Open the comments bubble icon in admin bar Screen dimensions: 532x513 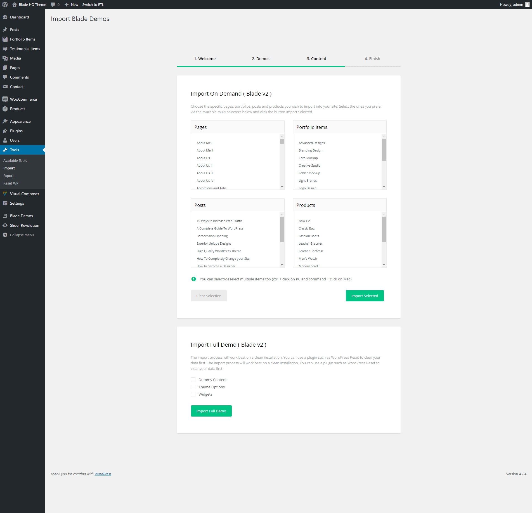tap(53, 4)
